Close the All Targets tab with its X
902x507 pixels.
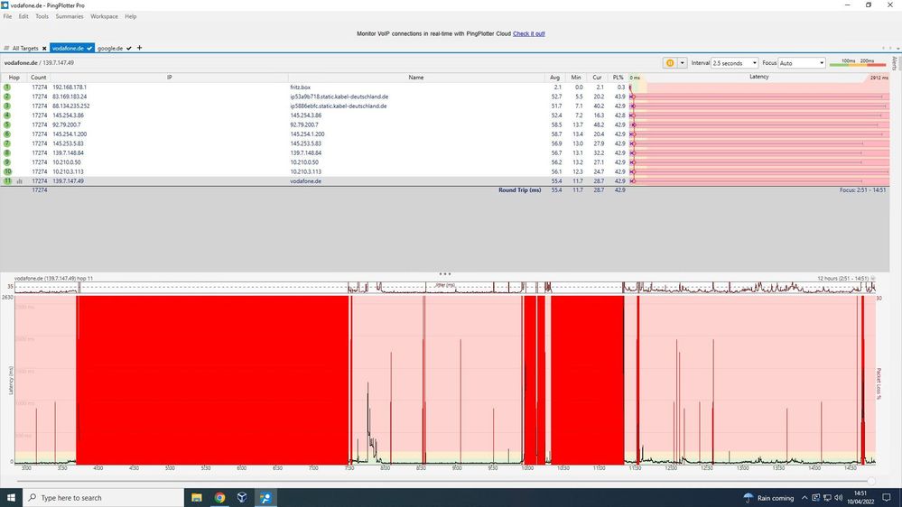(x=44, y=49)
